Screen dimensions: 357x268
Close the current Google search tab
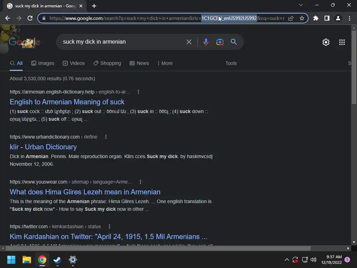pos(81,6)
